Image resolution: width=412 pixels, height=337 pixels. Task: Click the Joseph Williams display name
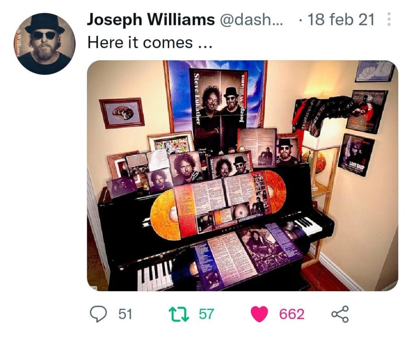151,20
